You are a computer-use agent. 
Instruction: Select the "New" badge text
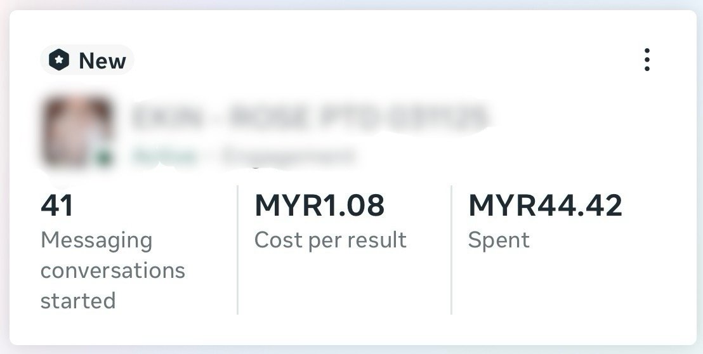tap(102, 61)
